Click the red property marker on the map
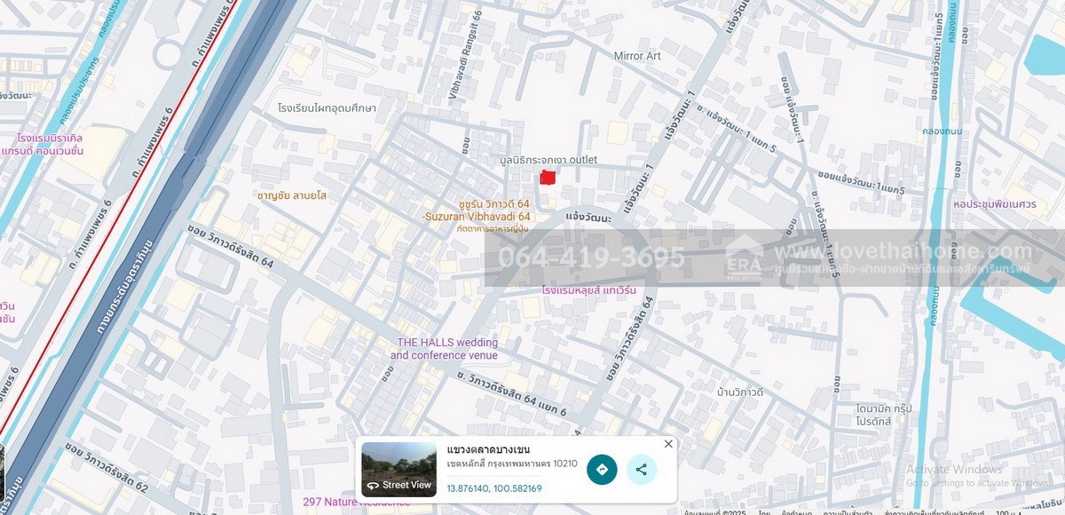The height and width of the screenshot is (515, 1065). point(548,178)
